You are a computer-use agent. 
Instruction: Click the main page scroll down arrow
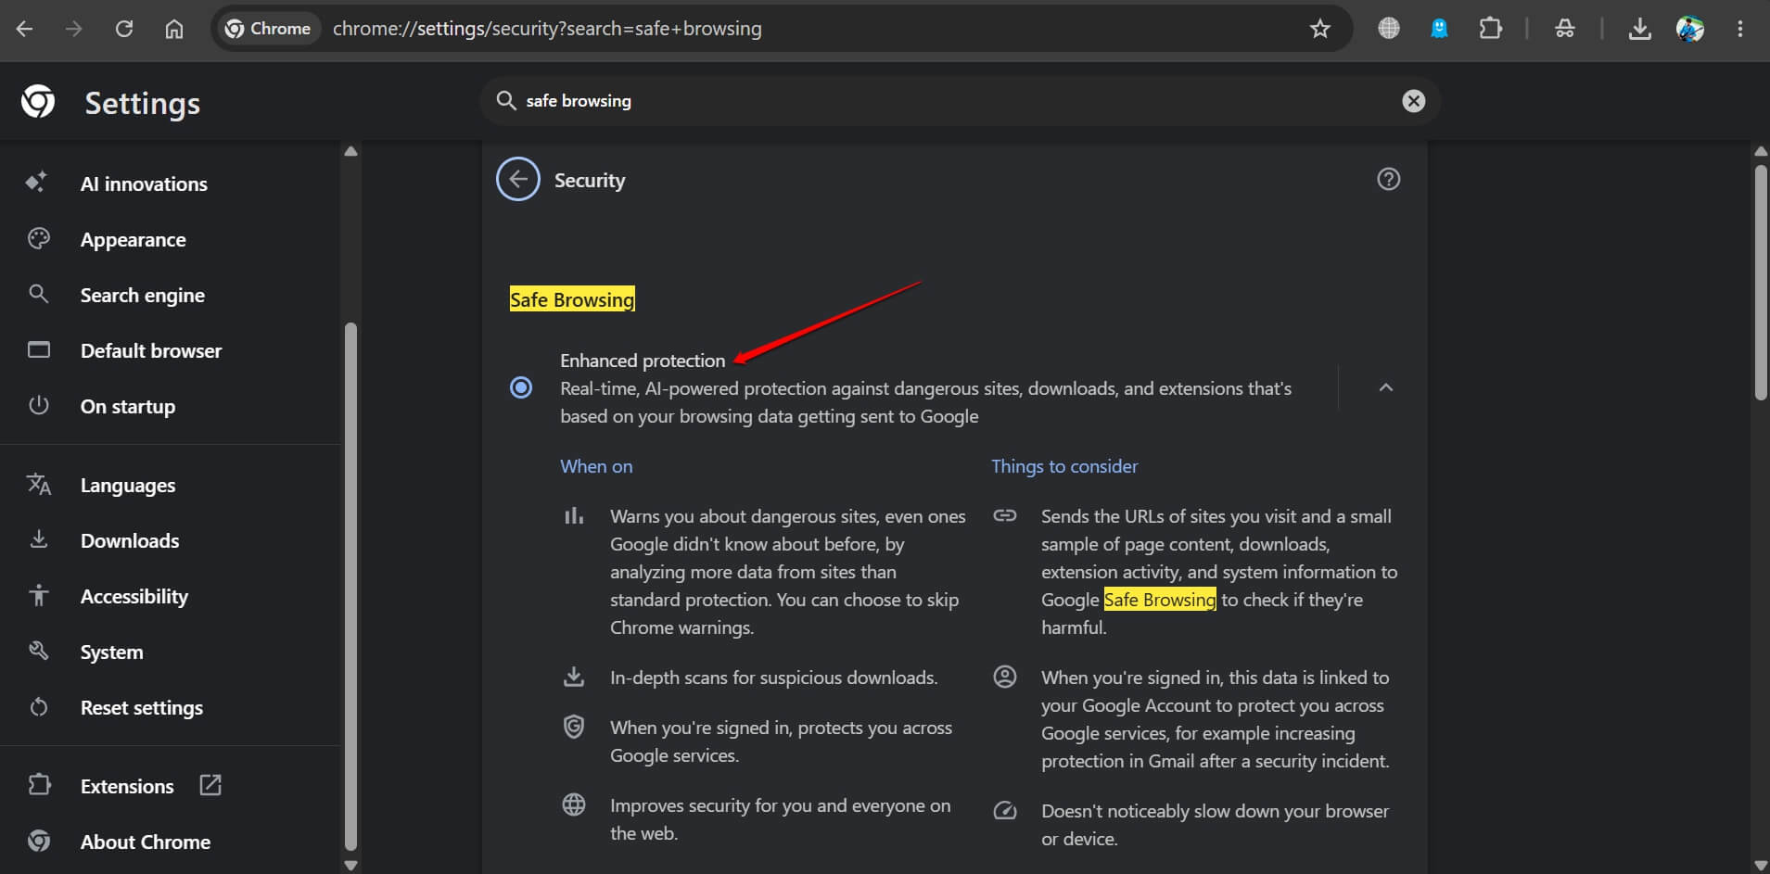(1761, 866)
